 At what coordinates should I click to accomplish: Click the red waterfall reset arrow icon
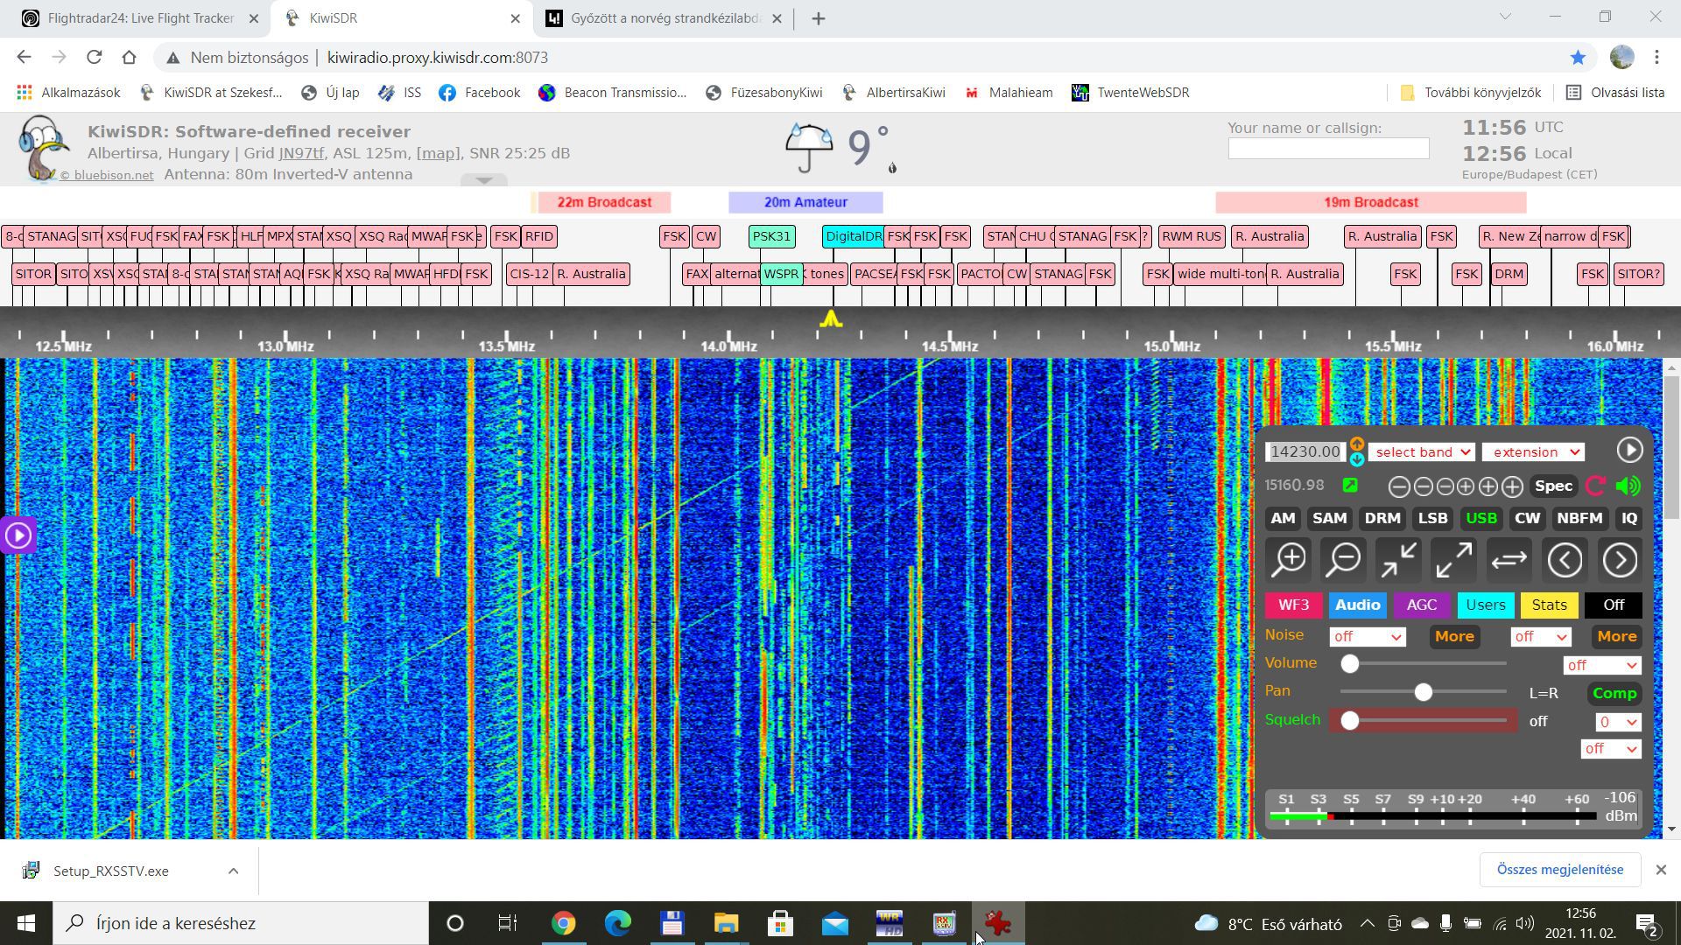pos(1595,486)
